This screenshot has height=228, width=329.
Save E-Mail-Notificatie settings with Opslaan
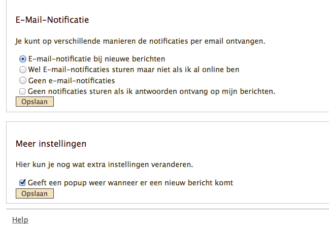(x=35, y=102)
